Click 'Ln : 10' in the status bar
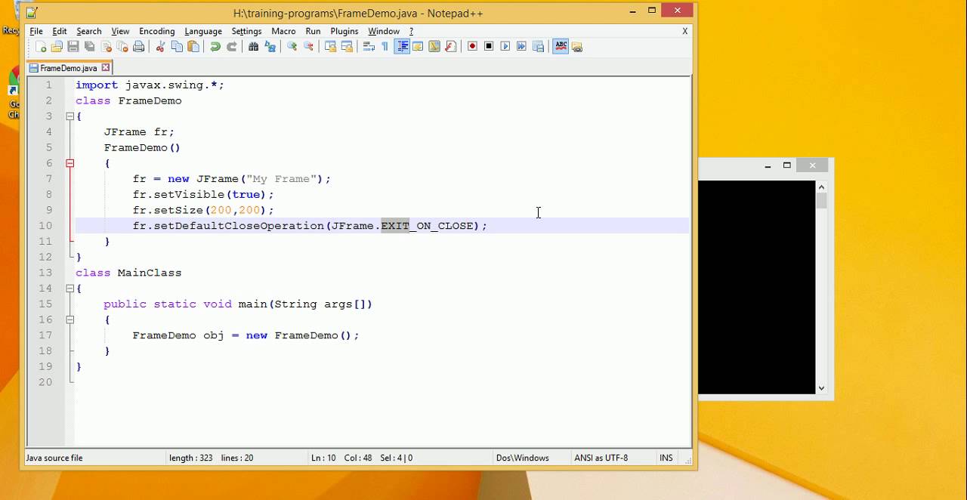 323,458
